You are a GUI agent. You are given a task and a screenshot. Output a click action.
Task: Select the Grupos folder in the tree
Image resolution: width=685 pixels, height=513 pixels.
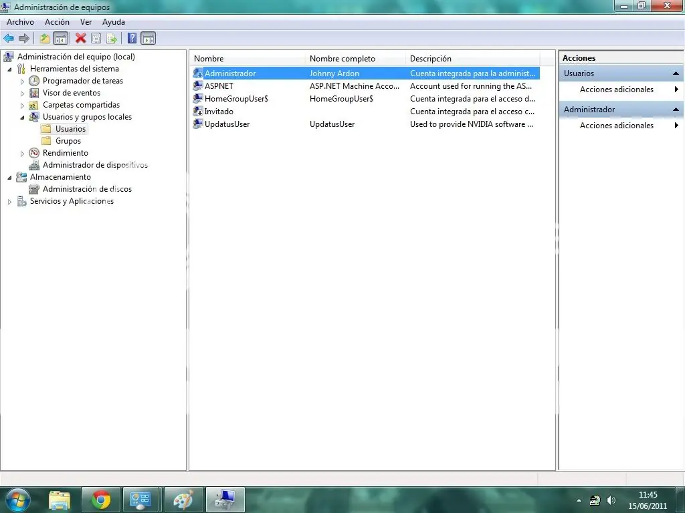68,141
